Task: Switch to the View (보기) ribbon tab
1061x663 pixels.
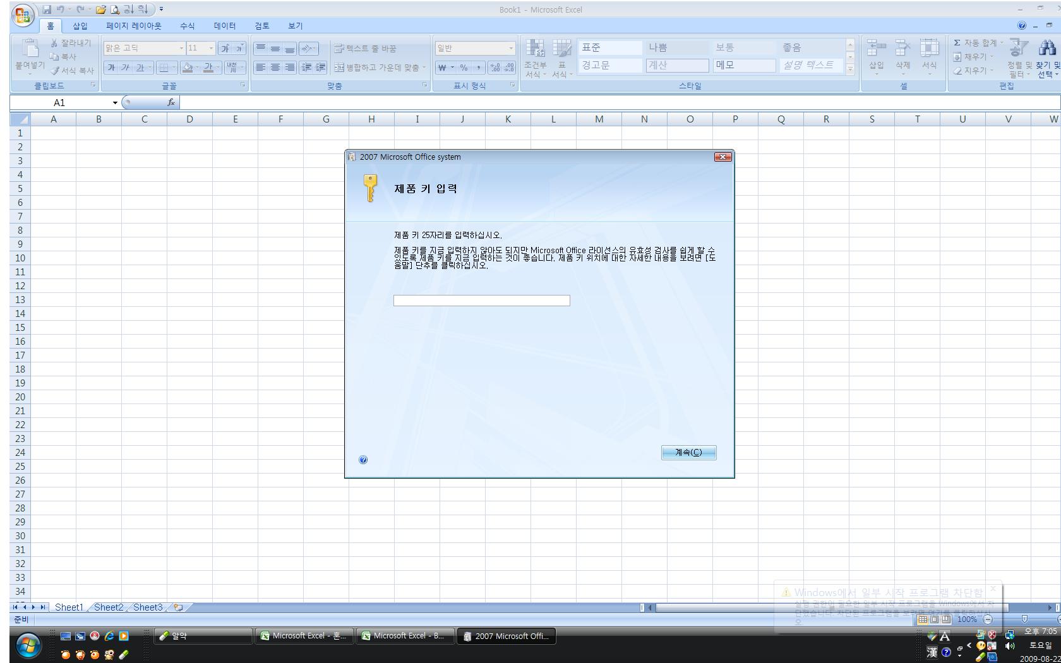Action: click(x=296, y=26)
